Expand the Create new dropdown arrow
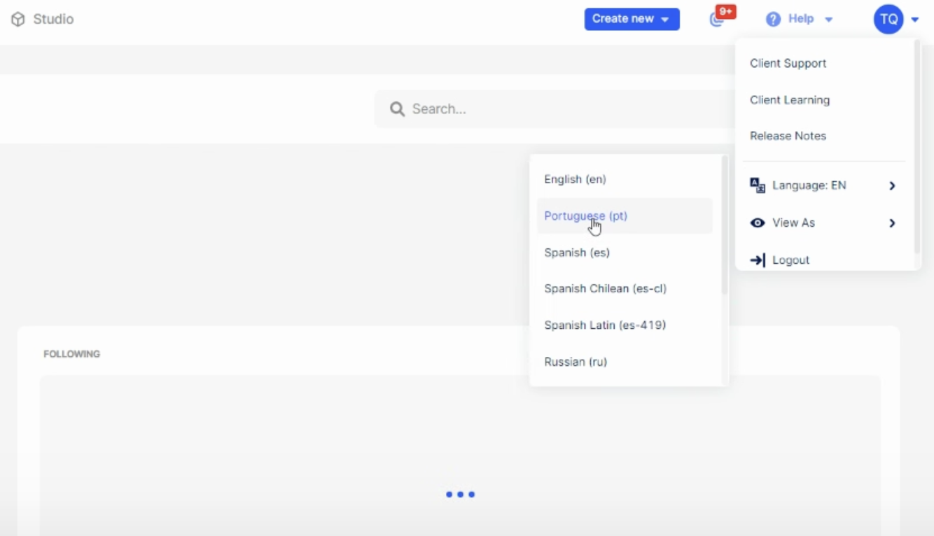This screenshot has height=536, width=934. (664, 20)
